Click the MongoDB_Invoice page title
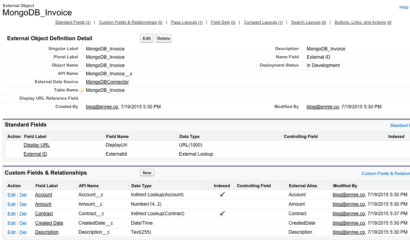 pyautogui.click(x=37, y=12)
